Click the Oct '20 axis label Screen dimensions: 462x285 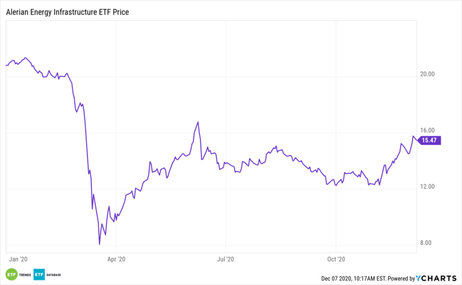(336, 260)
